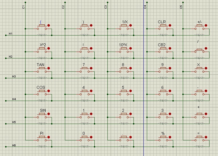The width and height of the screenshot is (218, 156).
Task: Click the H6 row wire terminal dot
Action: pos(6,147)
